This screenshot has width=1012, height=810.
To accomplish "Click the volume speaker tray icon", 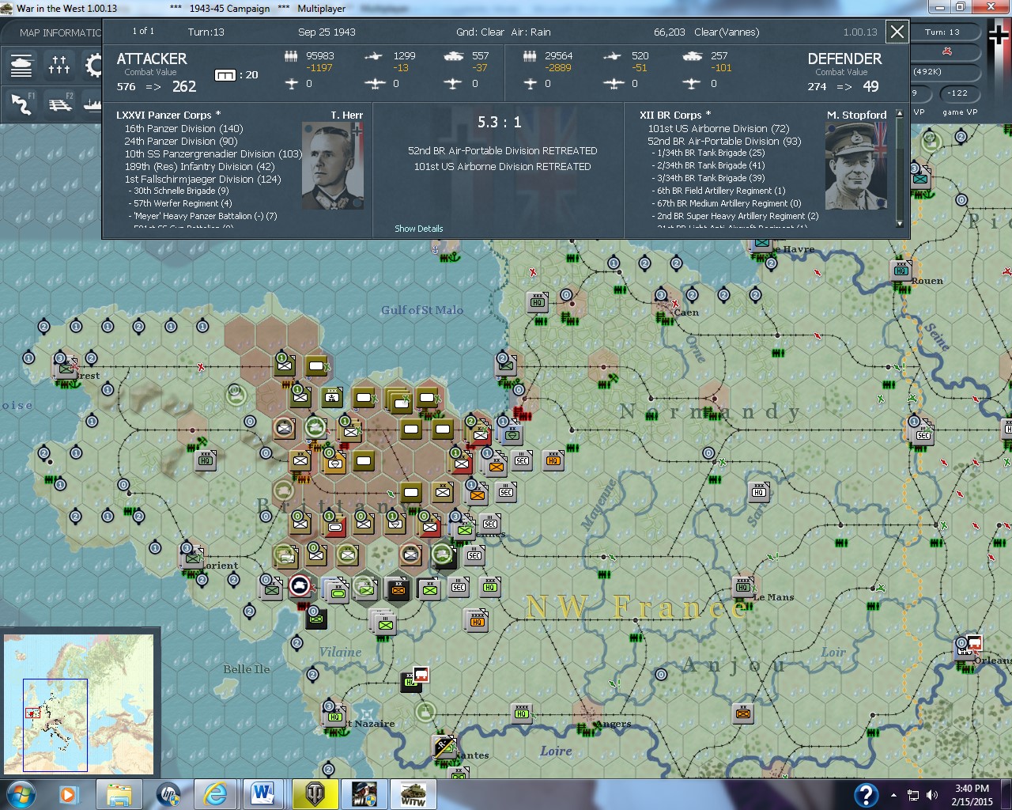I will (x=931, y=795).
